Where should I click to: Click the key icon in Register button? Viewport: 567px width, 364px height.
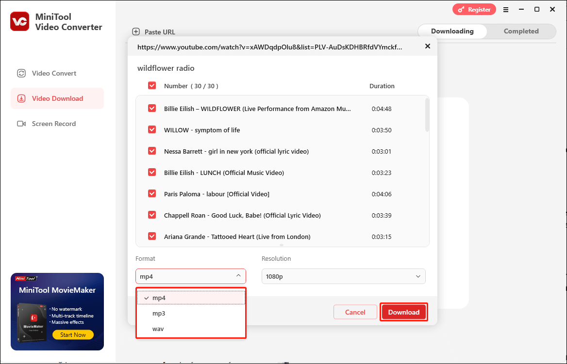coord(461,10)
